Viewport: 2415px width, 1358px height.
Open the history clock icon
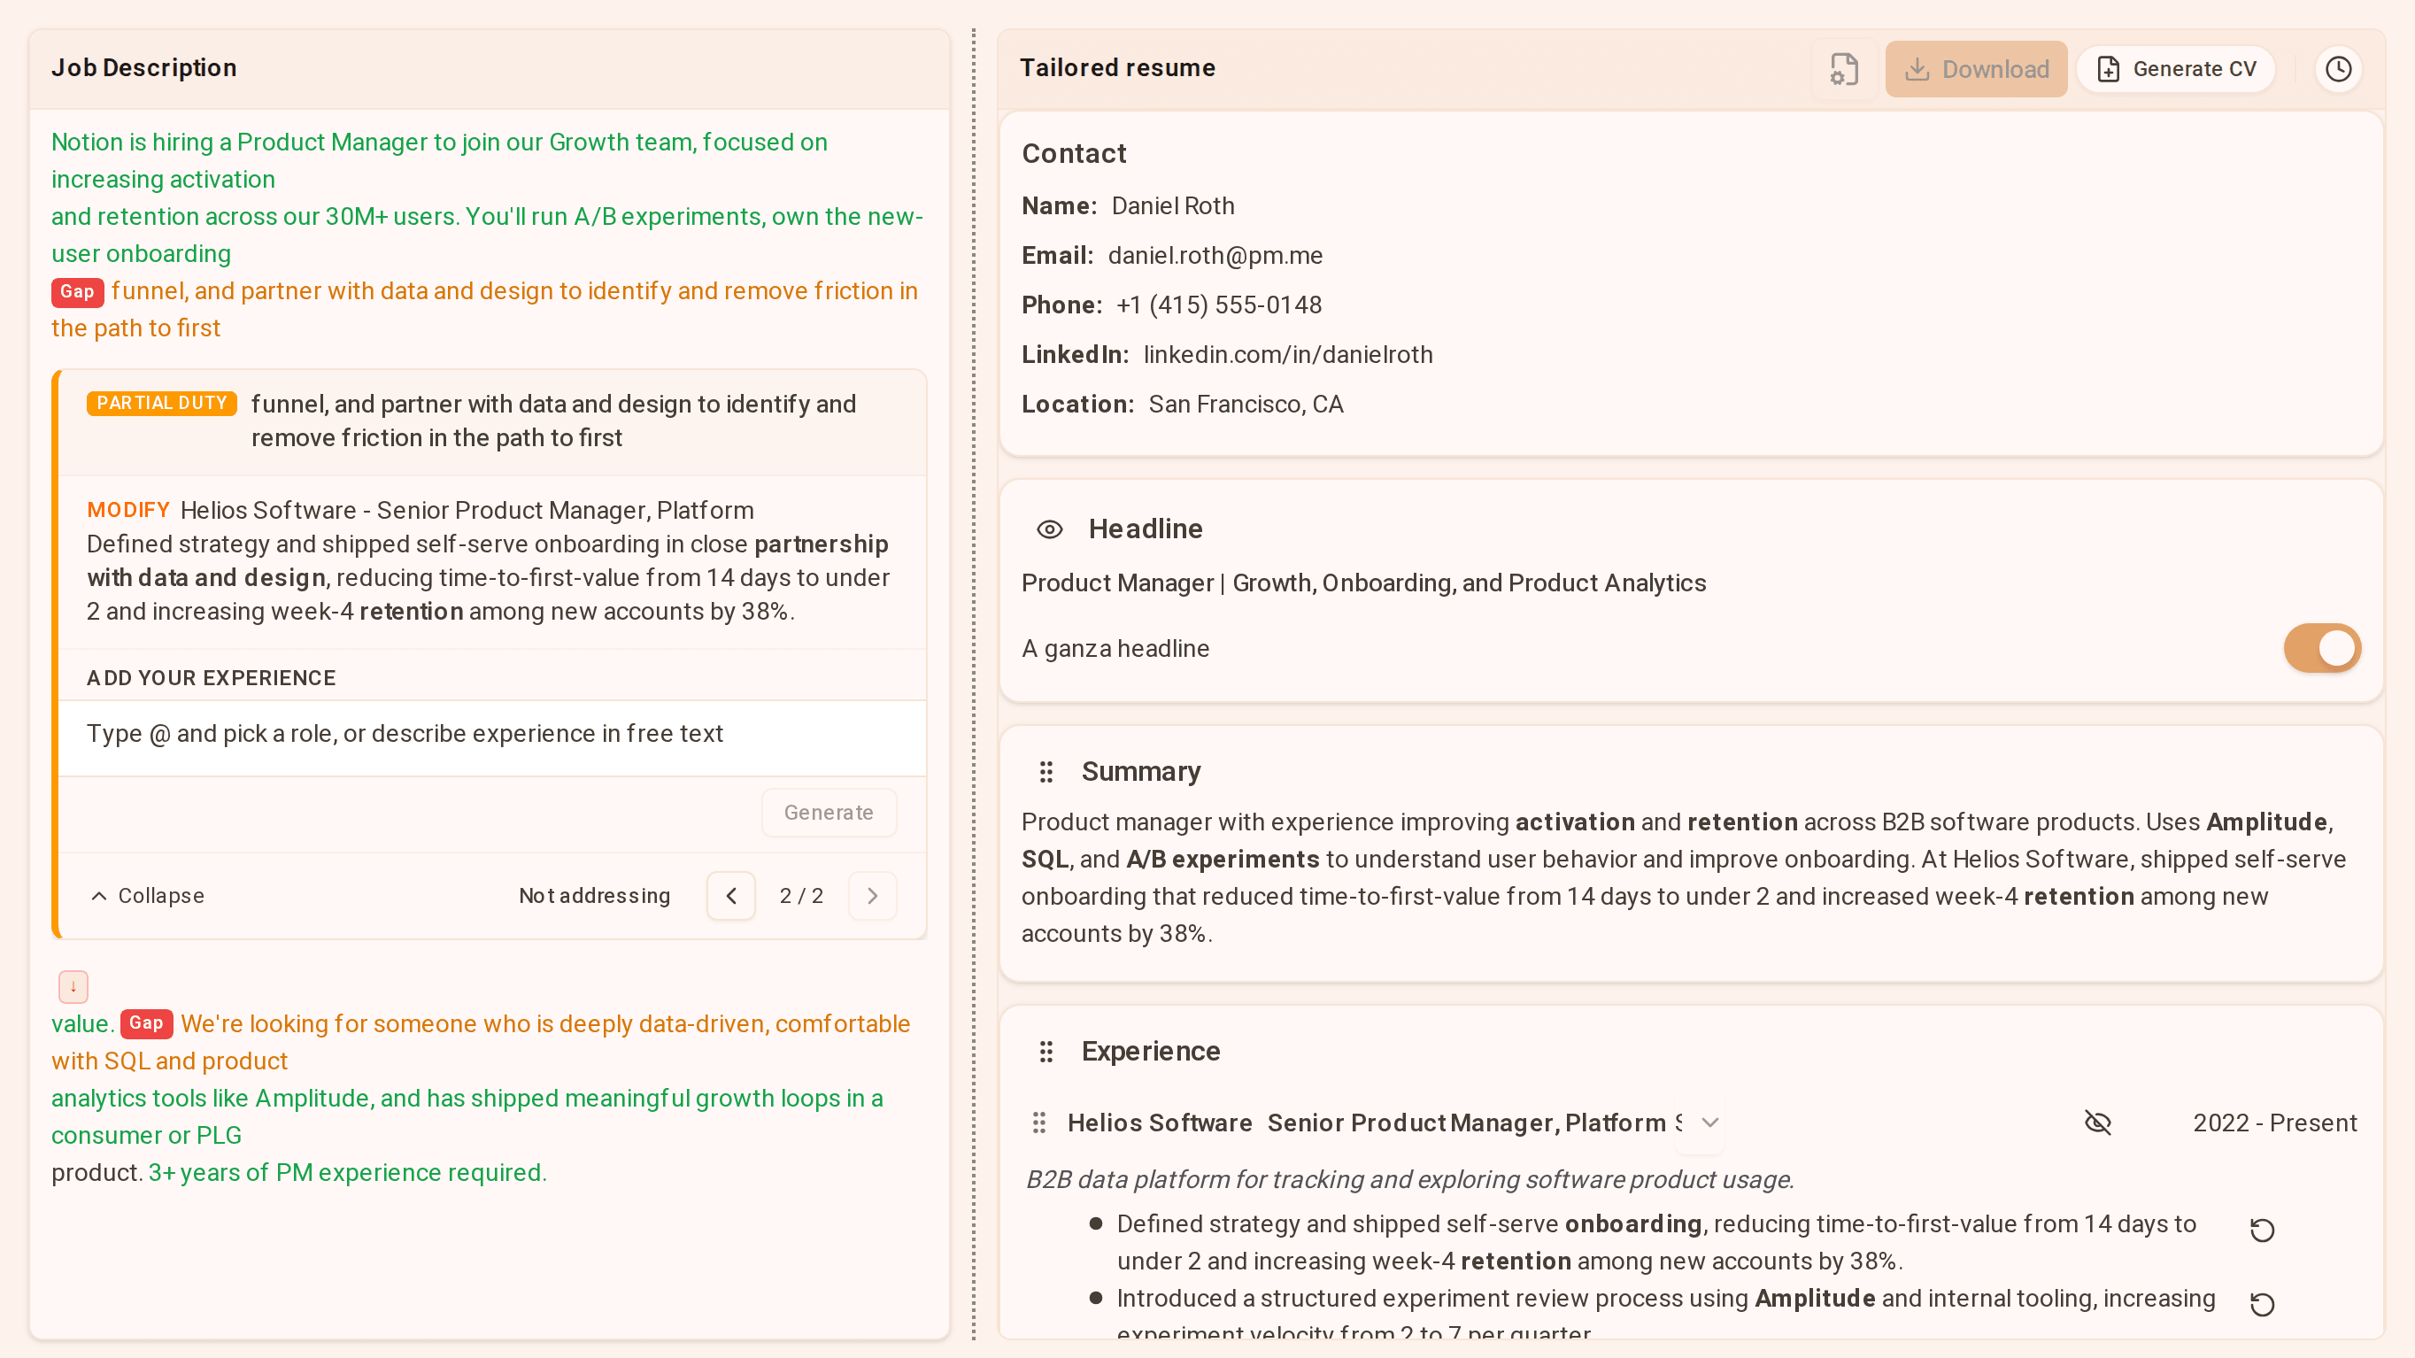pyautogui.click(x=2338, y=69)
